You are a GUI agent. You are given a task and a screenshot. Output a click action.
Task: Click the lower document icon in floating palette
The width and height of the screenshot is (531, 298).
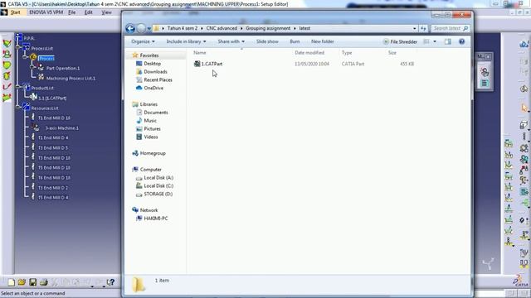485,83
